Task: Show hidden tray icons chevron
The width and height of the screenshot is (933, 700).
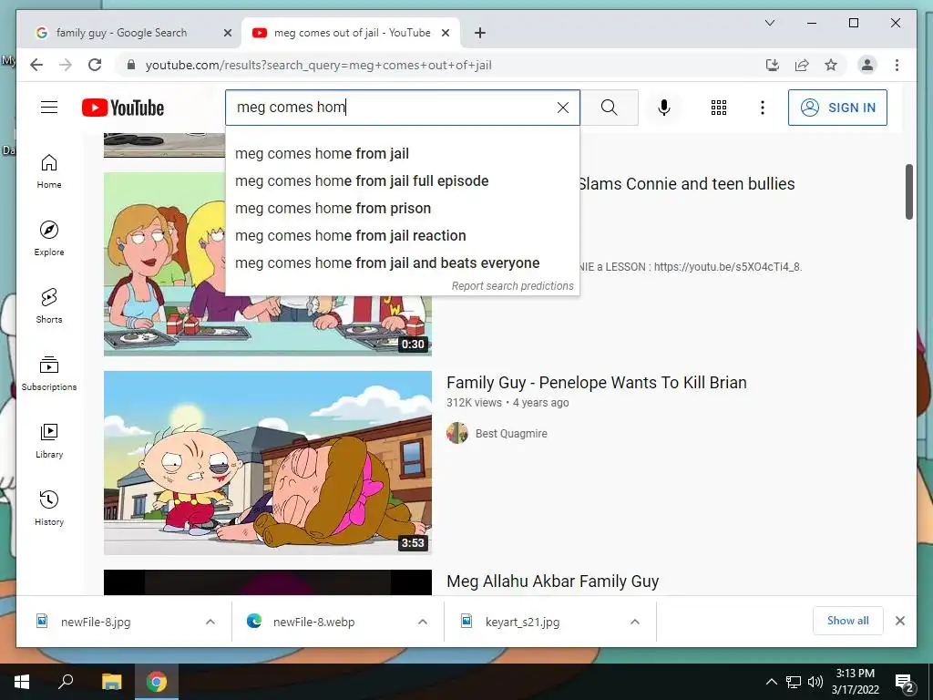Action: 771,682
